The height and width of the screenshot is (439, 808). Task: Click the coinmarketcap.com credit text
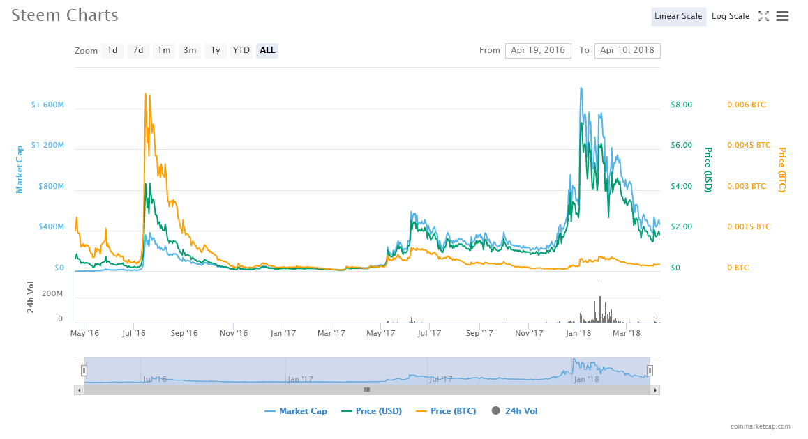click(x=760, y=426)
